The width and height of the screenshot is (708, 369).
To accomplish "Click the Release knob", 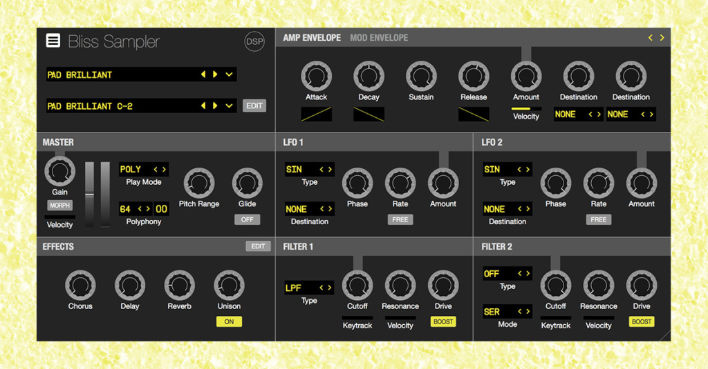I will pyautogui.click(x=473, y=76).
